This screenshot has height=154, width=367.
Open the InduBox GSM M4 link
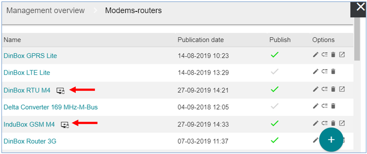pos(29,125)
